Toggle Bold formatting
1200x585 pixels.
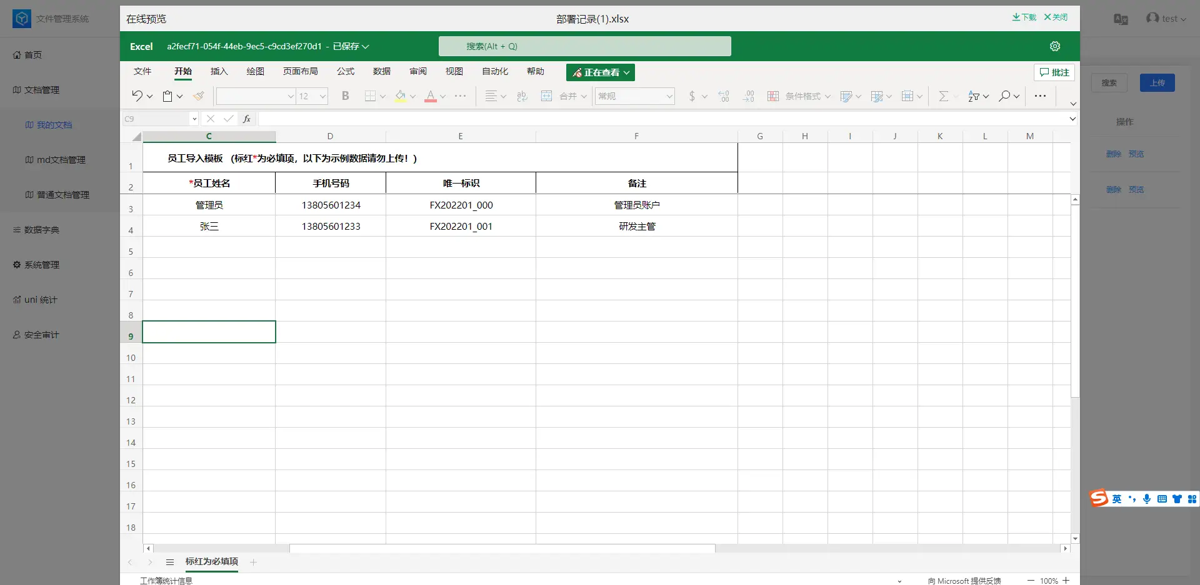(345, 96)
